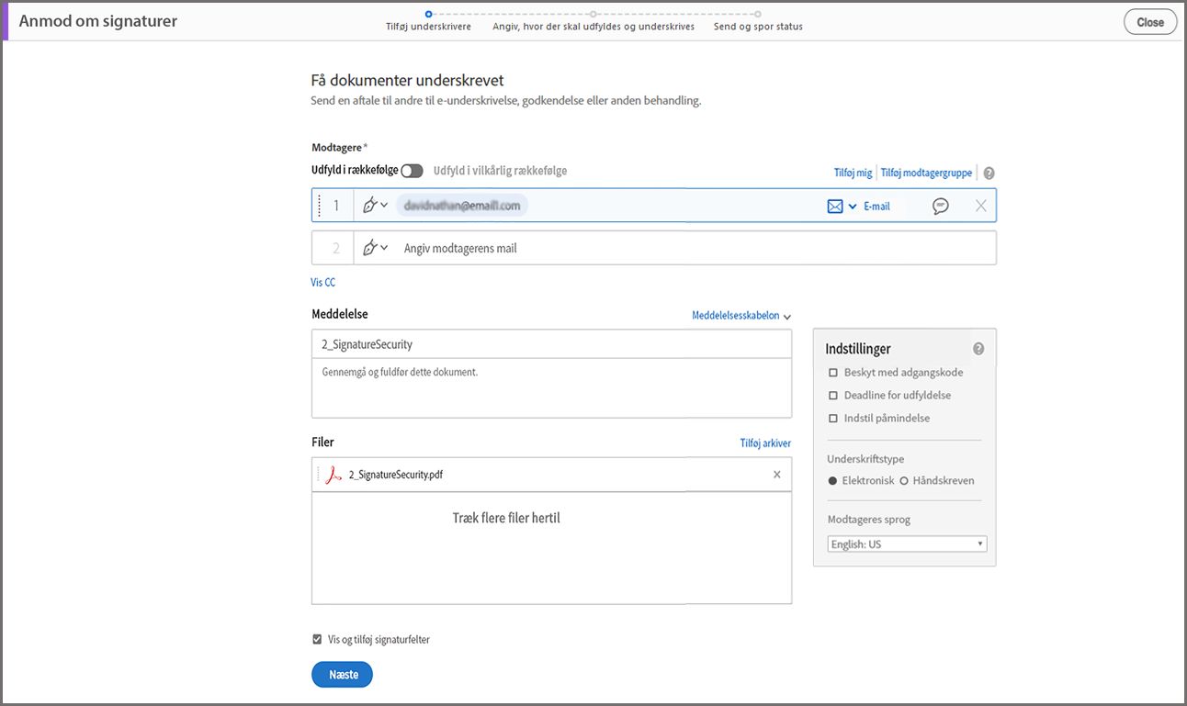Select Elektronisk signature type
The height and width of the screenshot is (706, 1187).
(x=832, y=481)
